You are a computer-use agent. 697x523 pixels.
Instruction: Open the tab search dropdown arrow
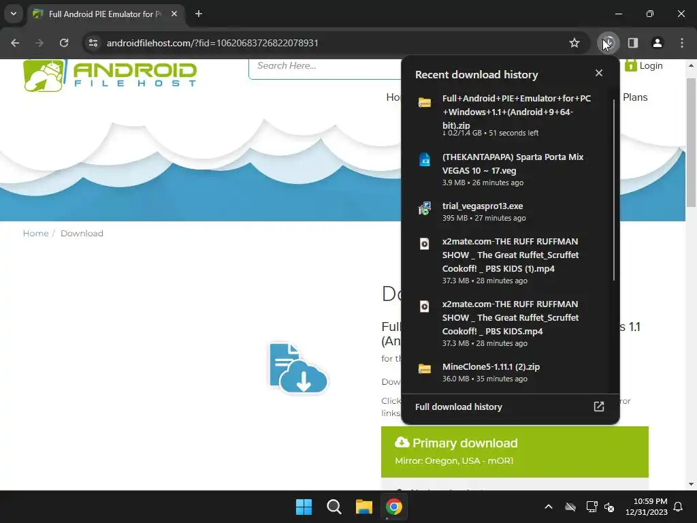click(x=14, y=14)
